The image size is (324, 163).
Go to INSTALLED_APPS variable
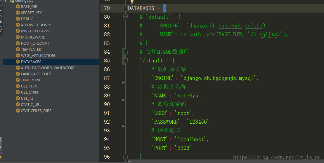point(35,31)
